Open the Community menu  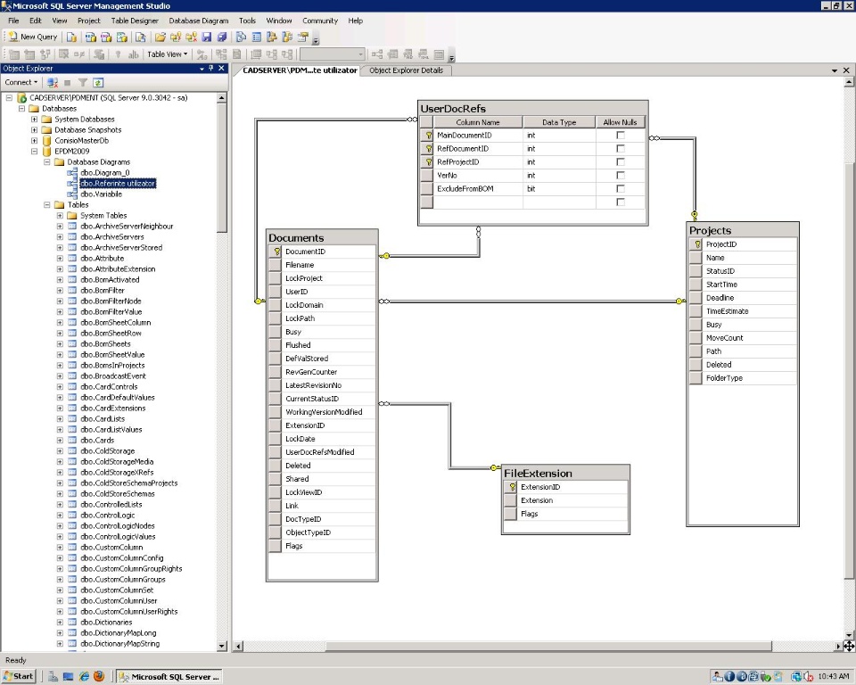tap(320, 21)
